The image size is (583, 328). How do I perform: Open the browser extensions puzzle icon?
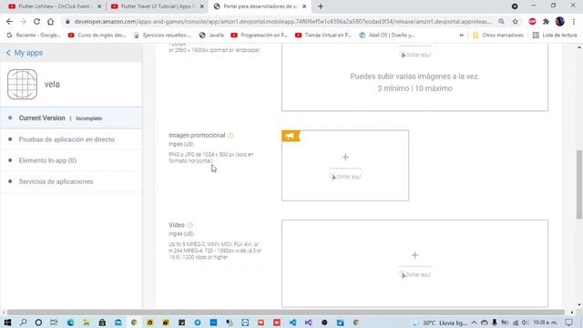point(546,22)
